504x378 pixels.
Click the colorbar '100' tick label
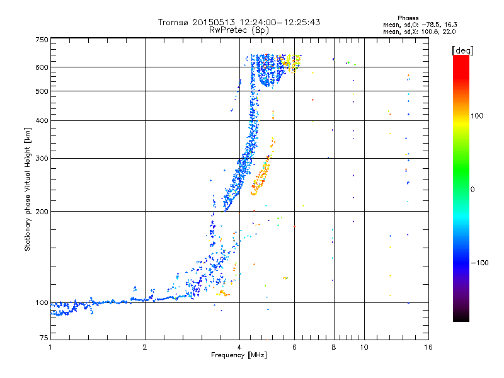[x=477, y=116]
